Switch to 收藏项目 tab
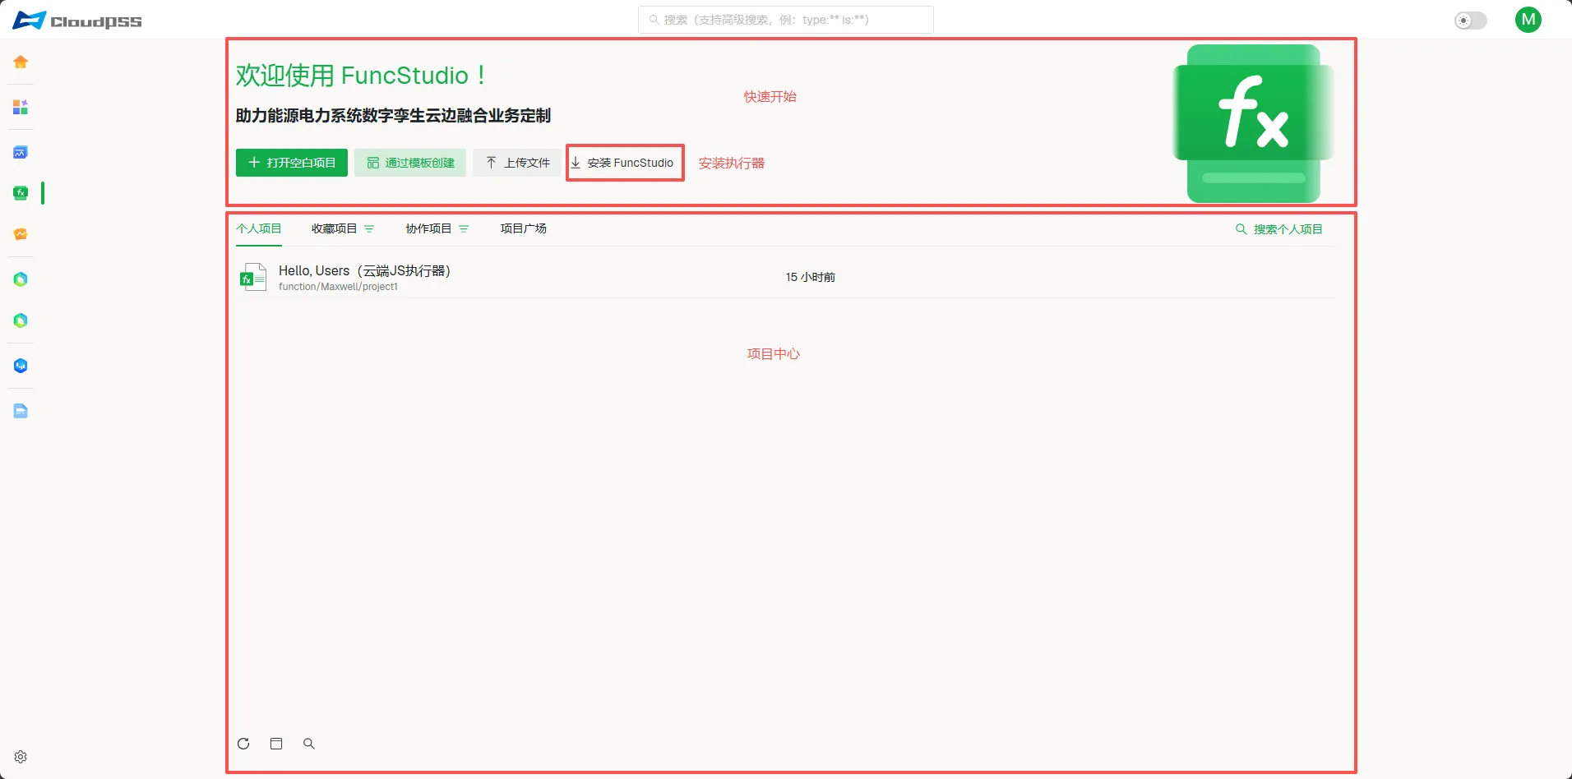The height and width of the screenshot is (779, 1572). click(x=334, y=228)
